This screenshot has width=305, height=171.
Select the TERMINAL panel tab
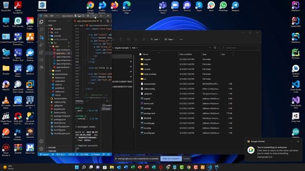pyautogui.click(x=80, y=101)
